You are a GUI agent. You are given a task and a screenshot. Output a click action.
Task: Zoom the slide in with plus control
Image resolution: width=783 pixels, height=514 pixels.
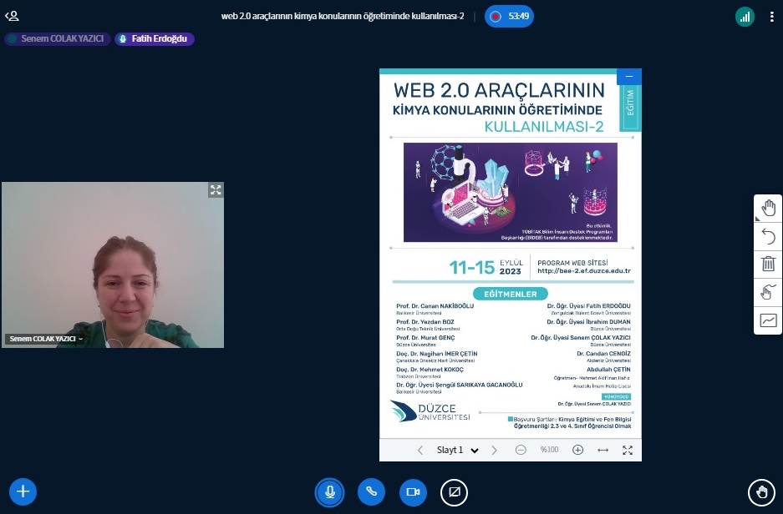click(577, 450)
